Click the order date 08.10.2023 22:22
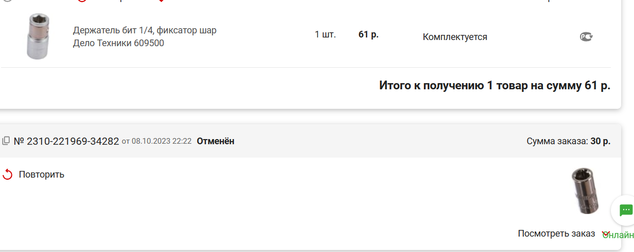This screenshot has height=252, width=634. tap(162, 141)
